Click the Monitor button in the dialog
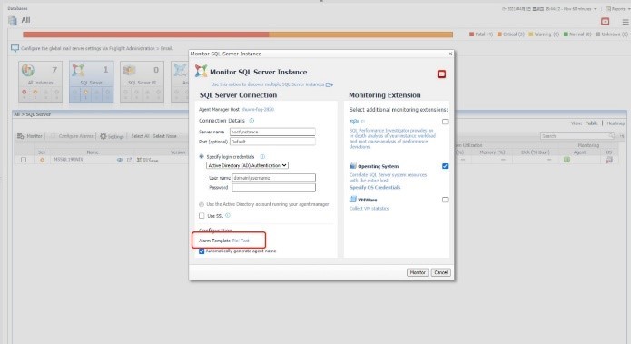Viewport: 631px width, 344px height. (418, 272)
